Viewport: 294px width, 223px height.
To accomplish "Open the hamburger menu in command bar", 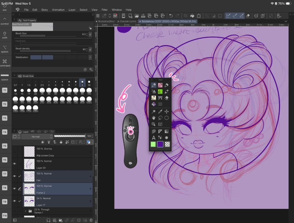I will (98, 16).
